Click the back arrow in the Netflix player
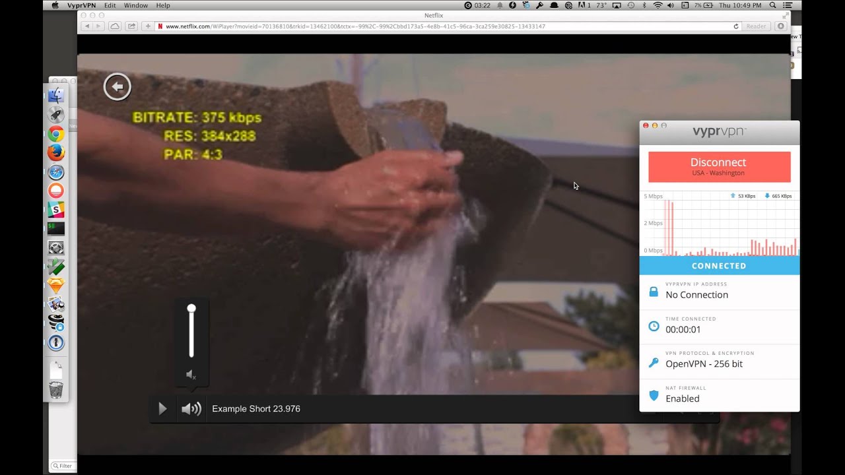Viewport: 845px width, 475px height. [118, 86]
